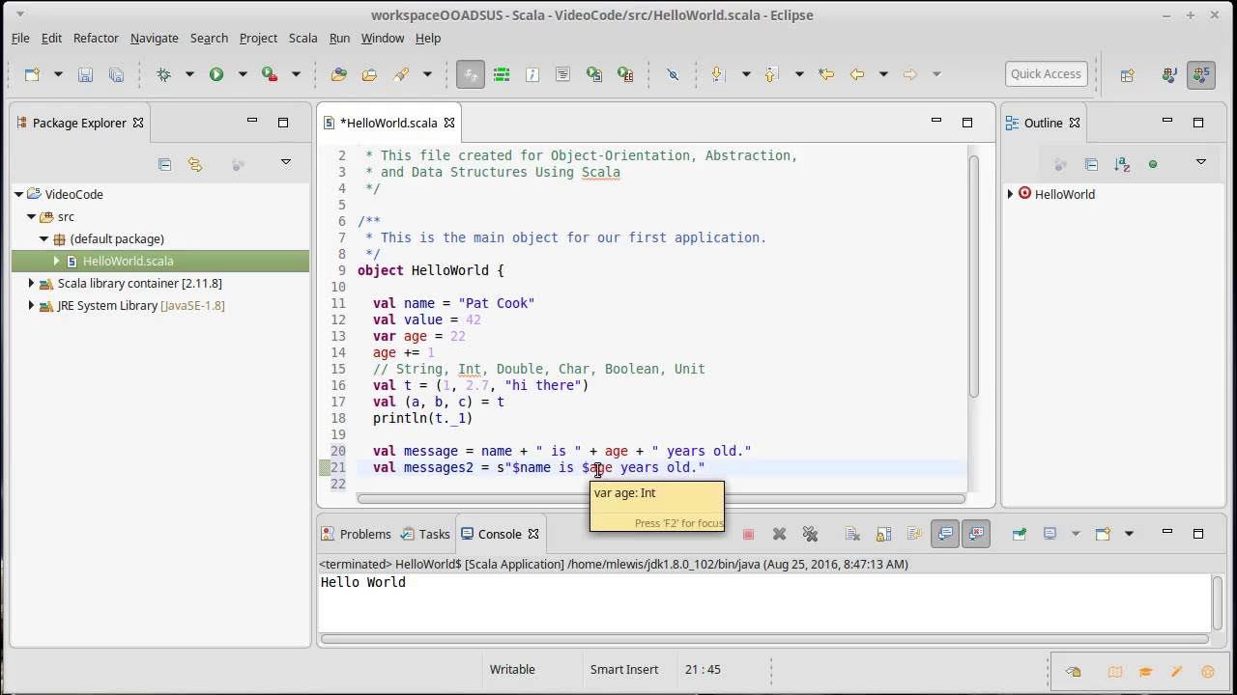This screenshot has height=695, width=1237.
Task: Open the Run button dropdown arrow
Action: point(243,74)
